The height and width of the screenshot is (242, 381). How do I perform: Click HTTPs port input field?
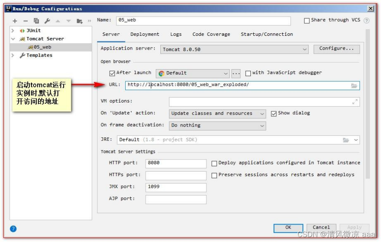[x=176, y=175]
